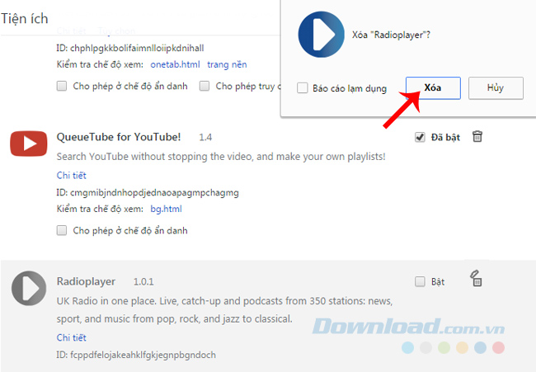Click the Radioplayer icon in dialog
The height and width of the screenshot is (372, 536).
point(321,34)
